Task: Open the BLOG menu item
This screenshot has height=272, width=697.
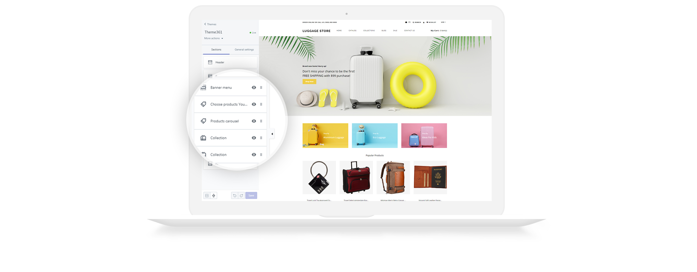Action: tap(384, 31)
